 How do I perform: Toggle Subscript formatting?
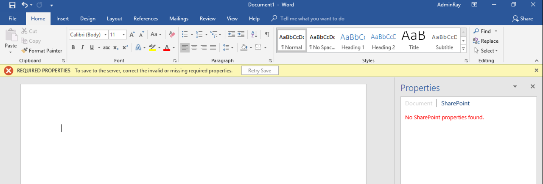[116, 47]
